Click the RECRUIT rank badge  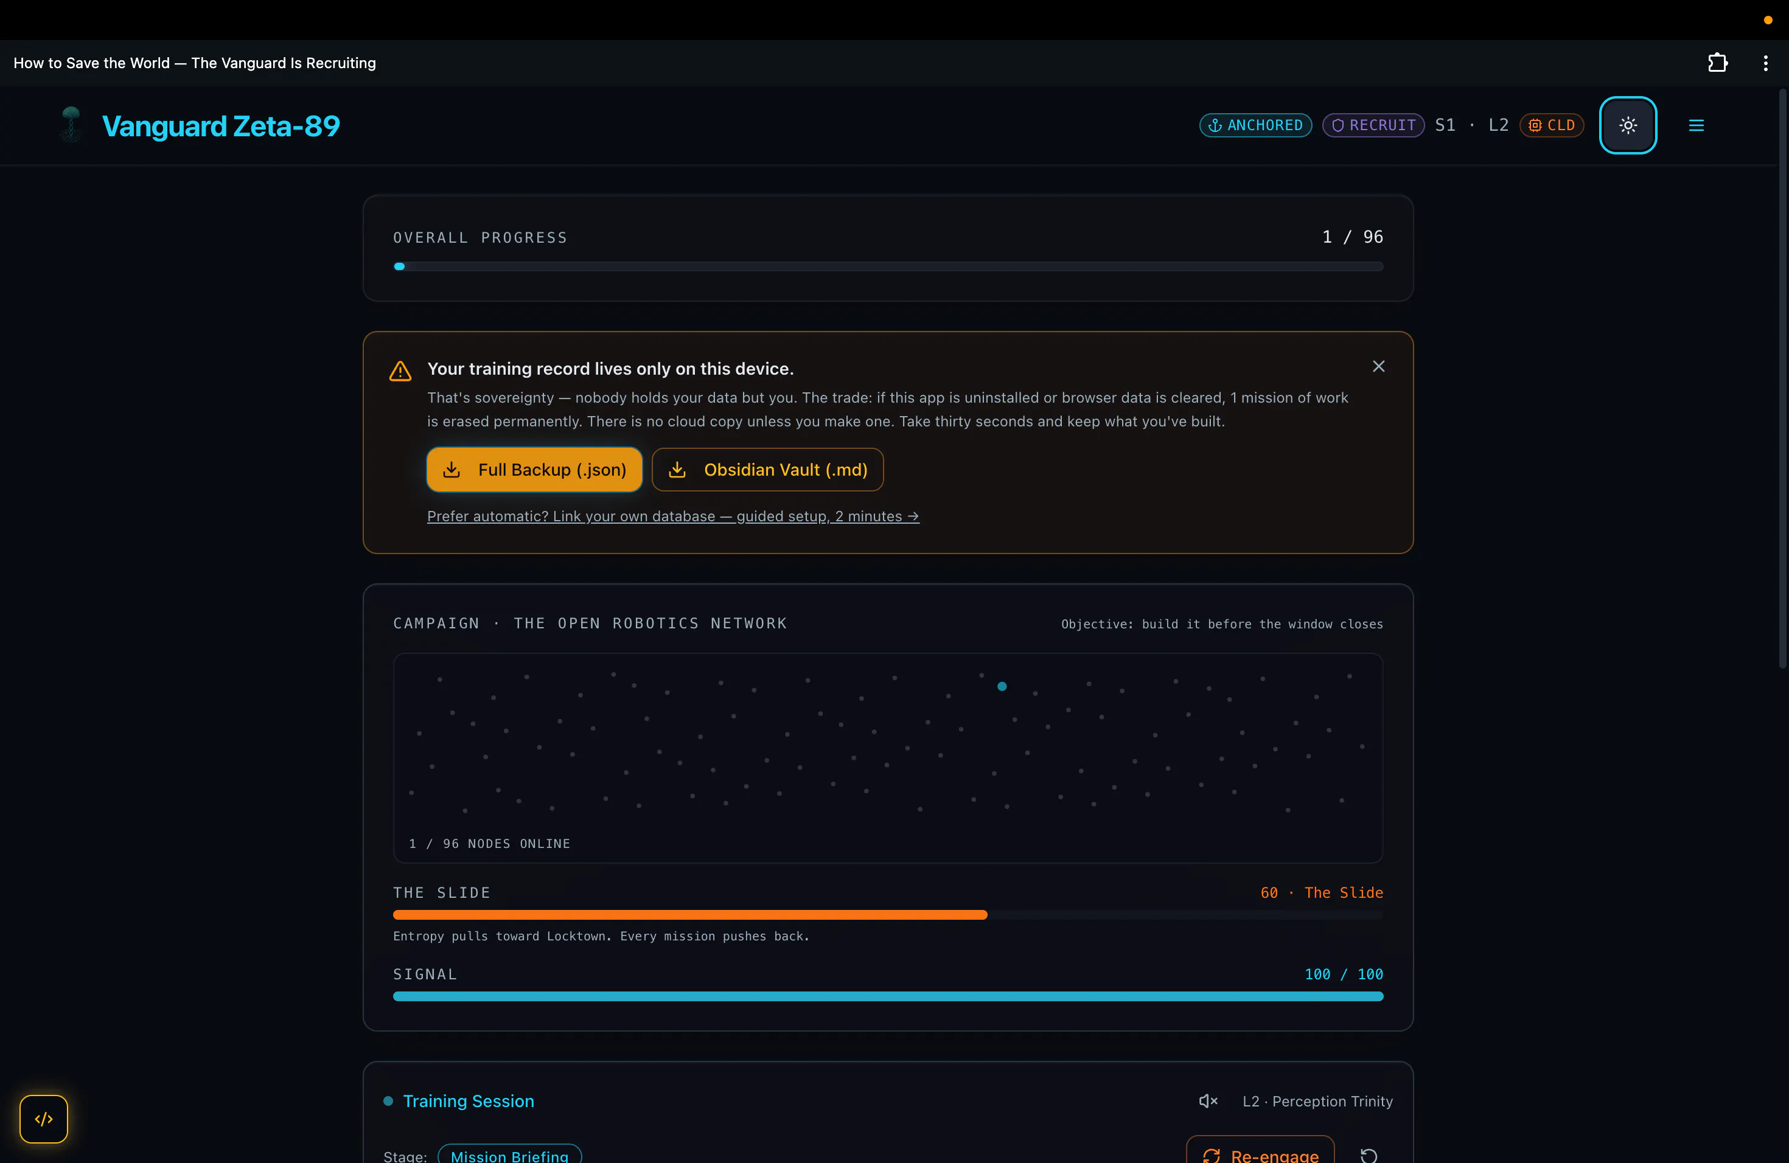point(1373,125)
